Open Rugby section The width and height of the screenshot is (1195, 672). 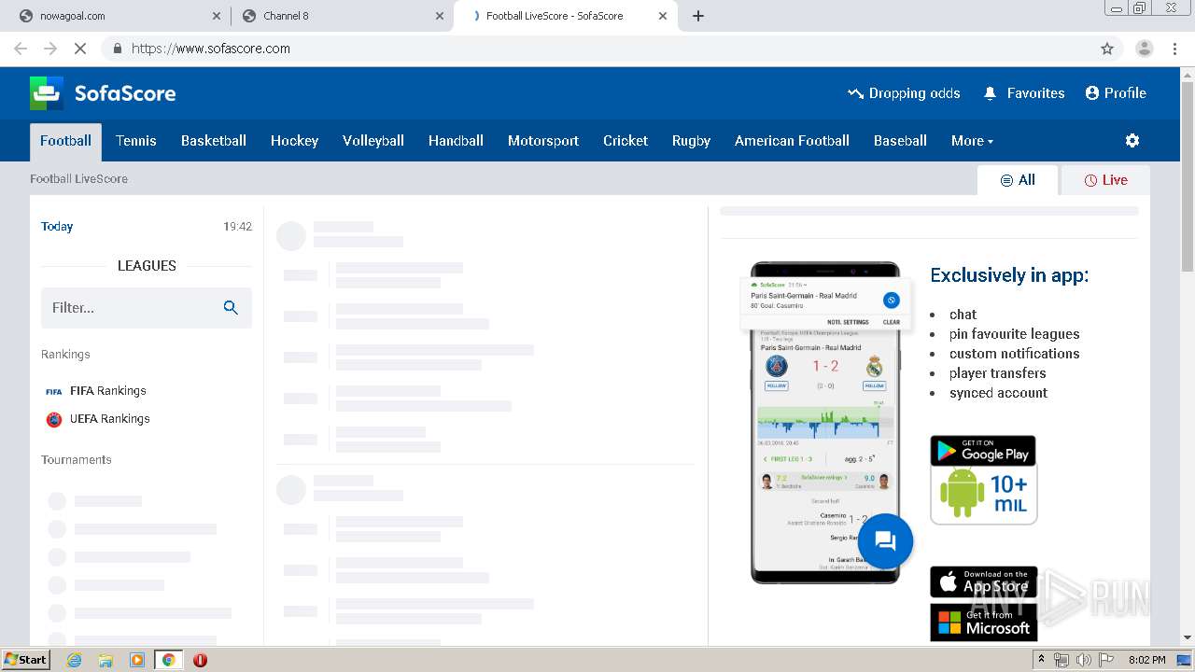691,141
